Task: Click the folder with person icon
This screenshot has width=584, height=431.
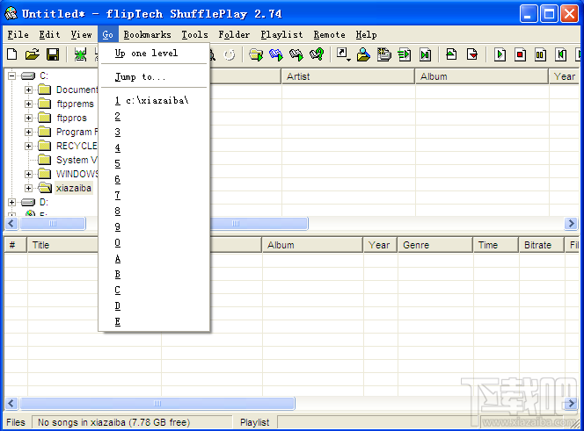Action: click(363, 54)
